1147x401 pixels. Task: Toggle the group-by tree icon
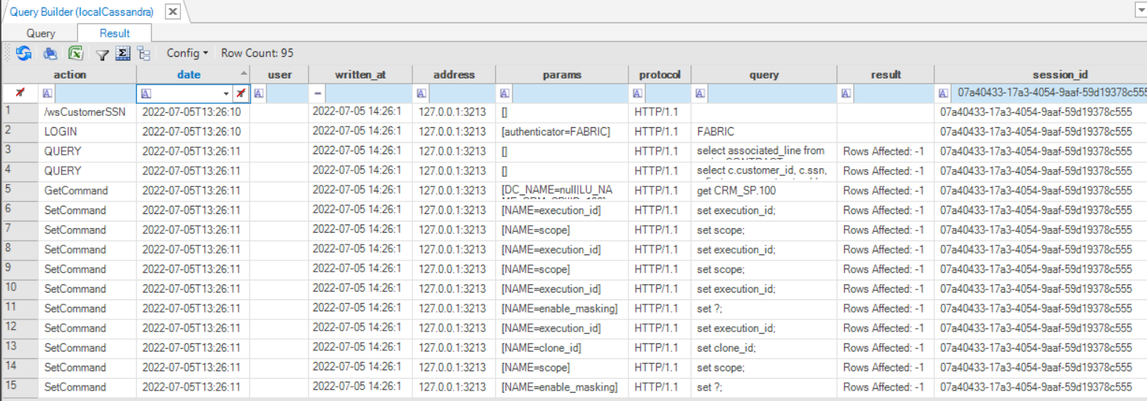(144, 53)
